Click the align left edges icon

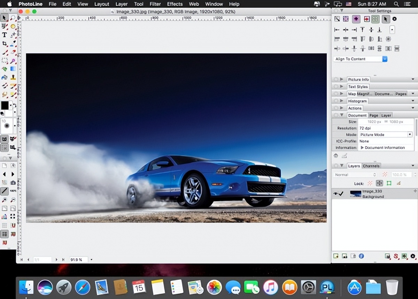click(336, 30)
